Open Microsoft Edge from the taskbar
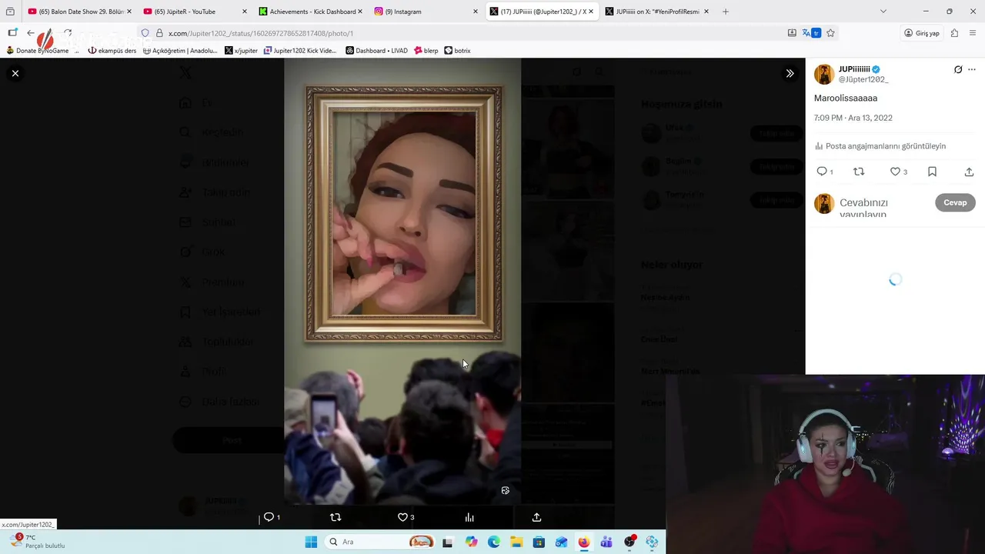Image resolution: width=985 pixels, height=554 pixels. coord(493,542)
